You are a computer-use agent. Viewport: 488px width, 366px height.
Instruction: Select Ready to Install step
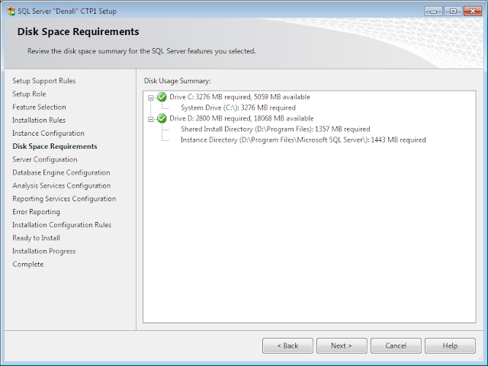(x=36, y=238)
